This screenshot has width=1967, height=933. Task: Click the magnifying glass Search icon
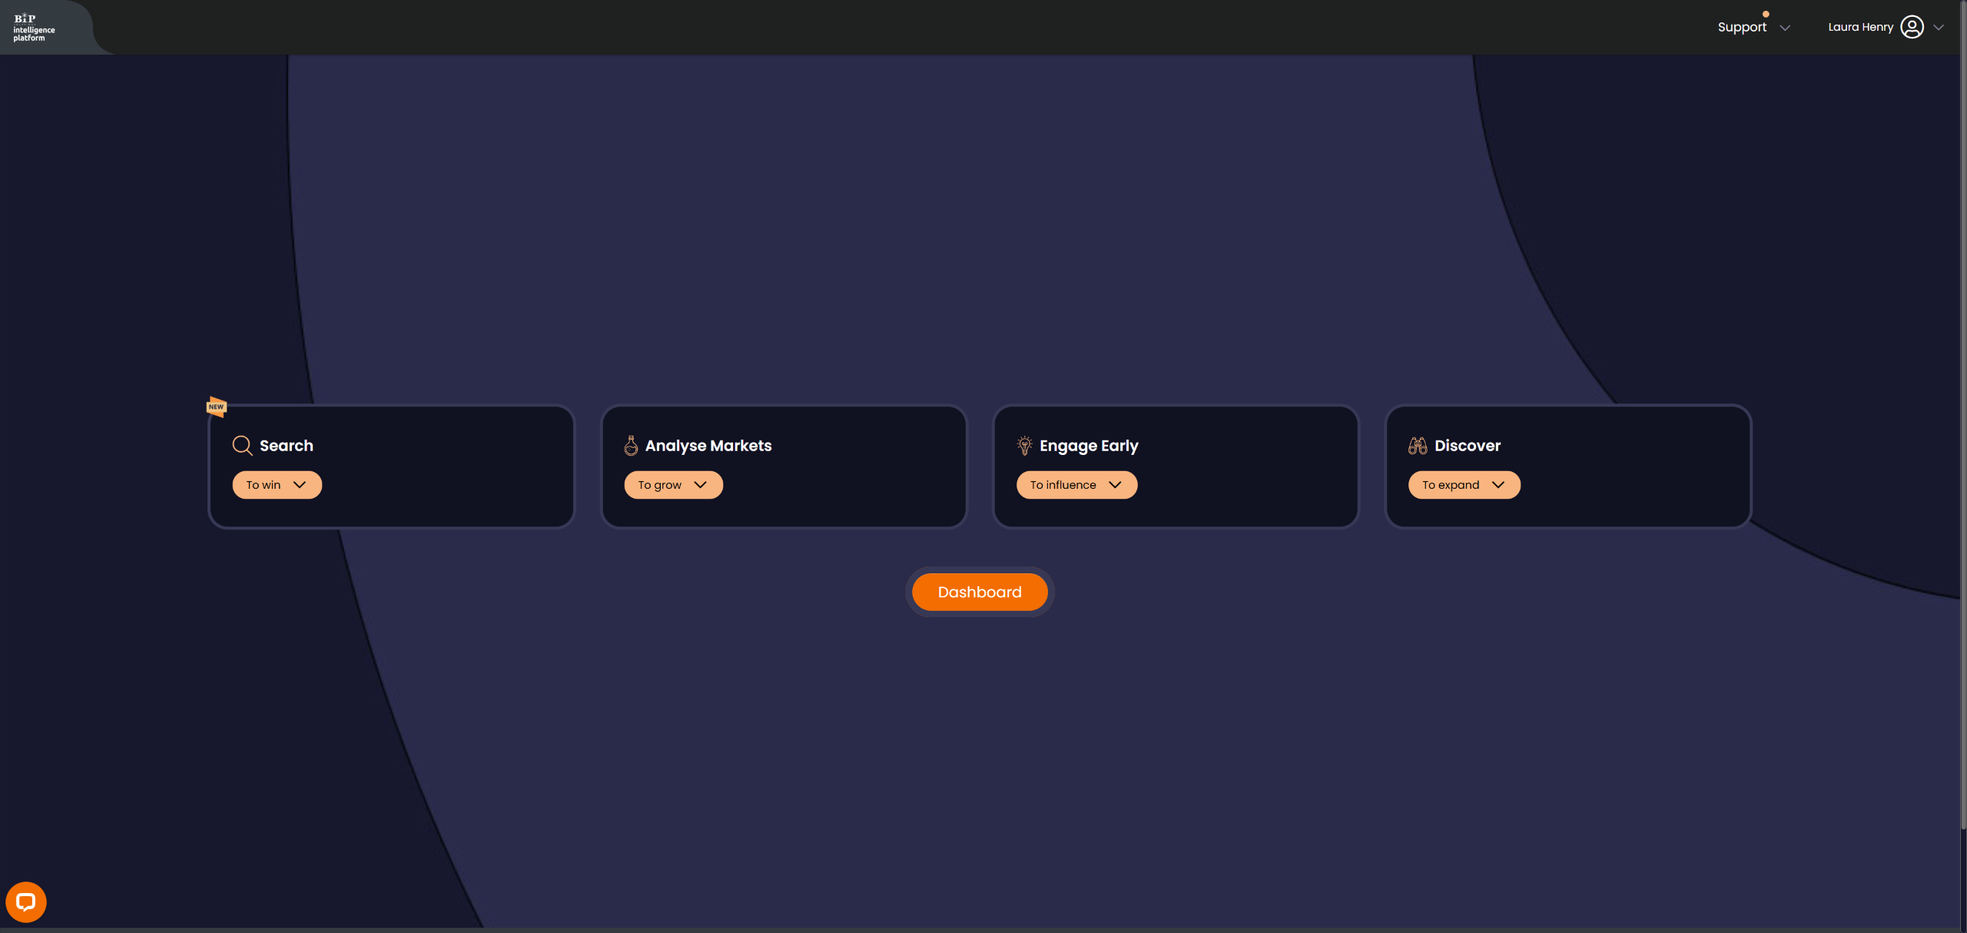[242, 446]
